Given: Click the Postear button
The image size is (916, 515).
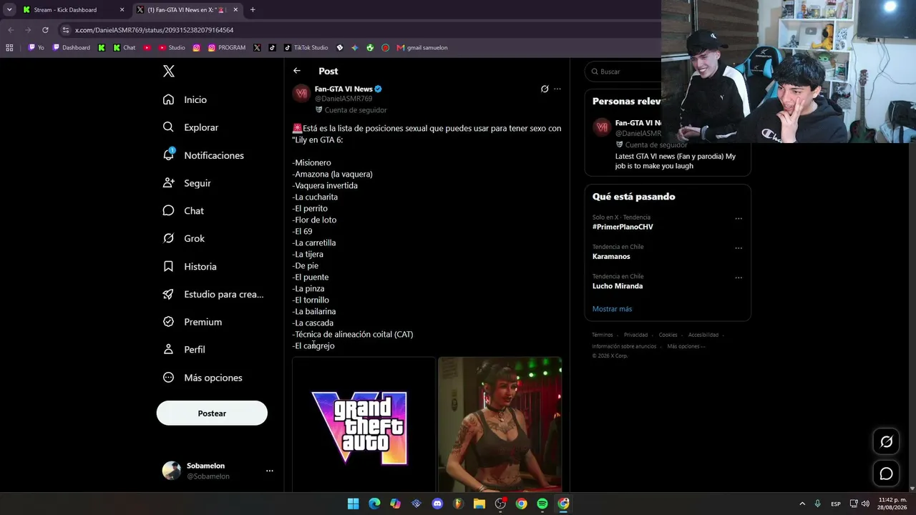Looking at the screenshot, I should coord(212,413).
